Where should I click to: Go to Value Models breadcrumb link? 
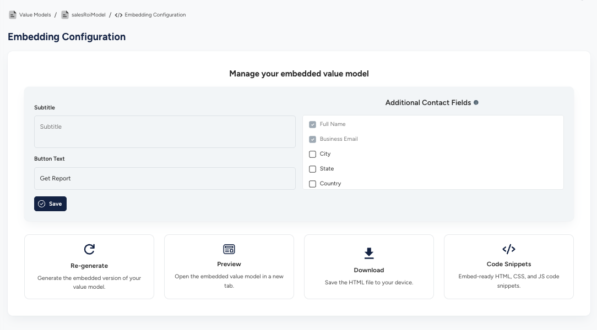click(35, 15)
